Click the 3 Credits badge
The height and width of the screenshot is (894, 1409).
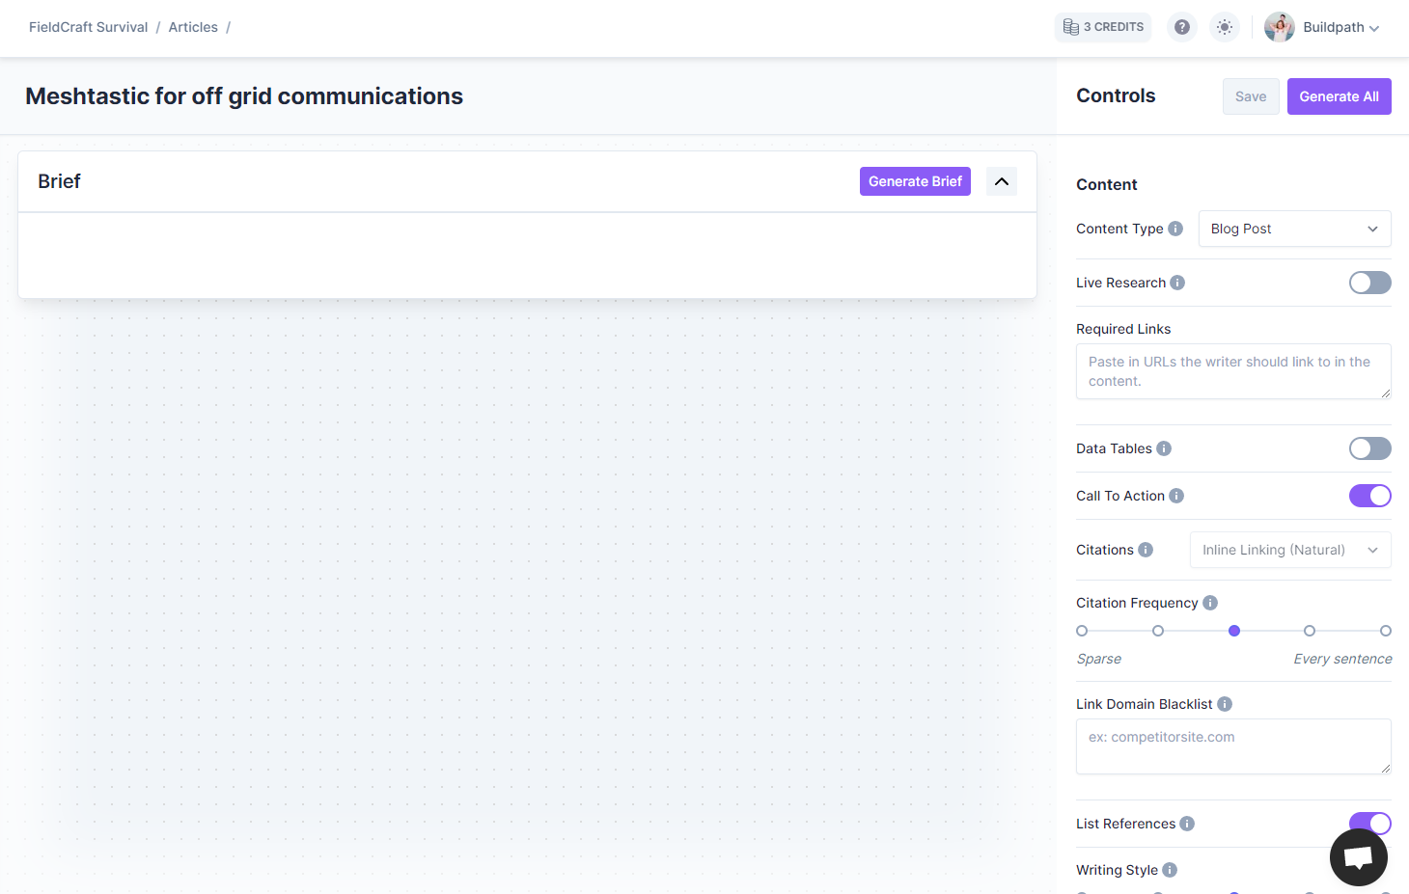click(x=1103, y=27)
